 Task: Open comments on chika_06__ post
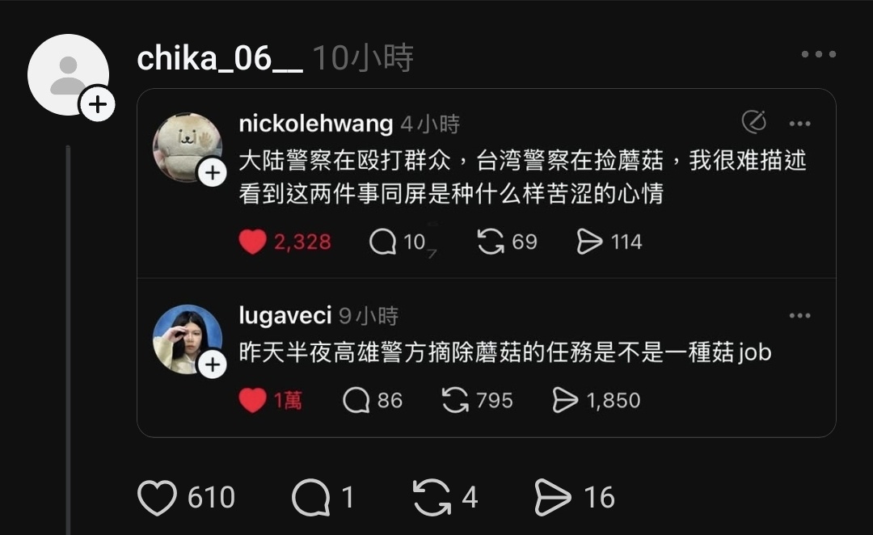[310, 497]
